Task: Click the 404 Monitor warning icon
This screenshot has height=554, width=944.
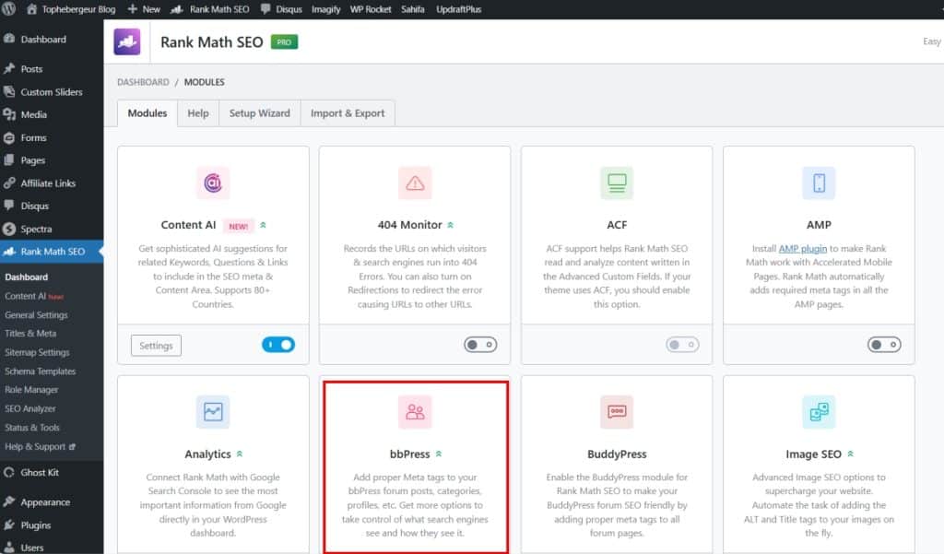Action: 415,183
